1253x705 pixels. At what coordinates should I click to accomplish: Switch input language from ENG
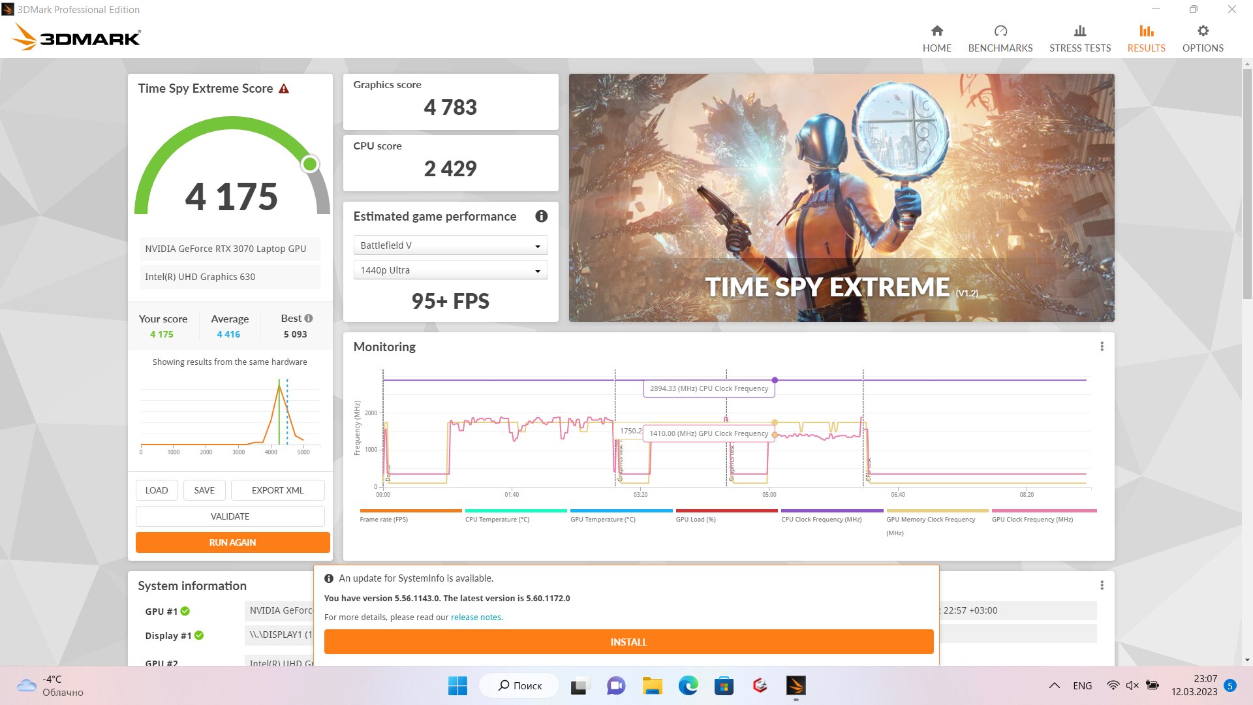(x=1082, y=685)
